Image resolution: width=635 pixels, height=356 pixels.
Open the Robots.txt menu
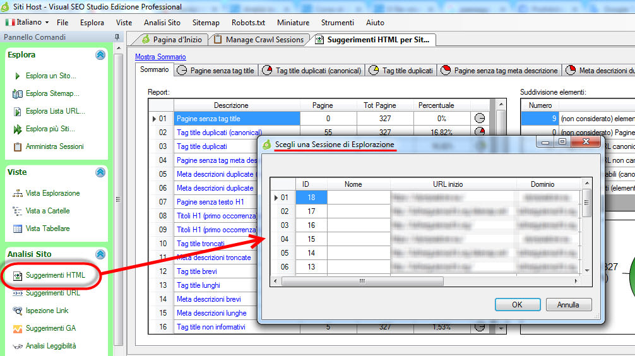click(248, 23)
